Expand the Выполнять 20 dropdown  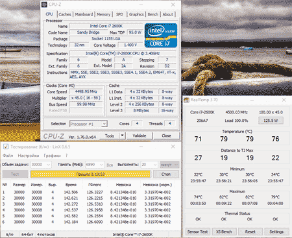point(155,165)
